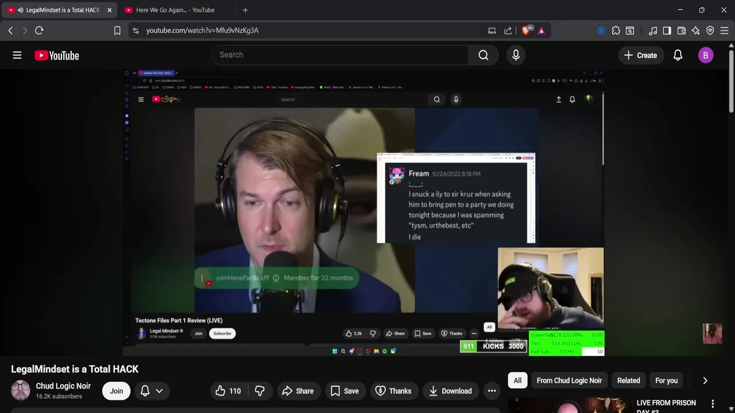The image size is (735, 413).
Task: Save the video to a playlist
Action: 345,391
